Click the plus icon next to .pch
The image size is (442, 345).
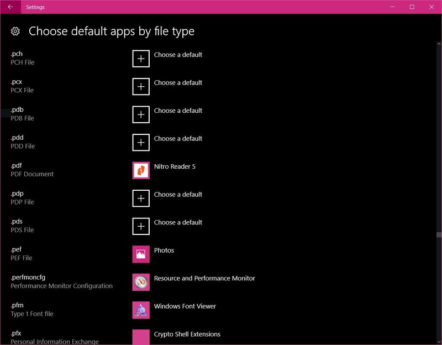tap(140, 59)
